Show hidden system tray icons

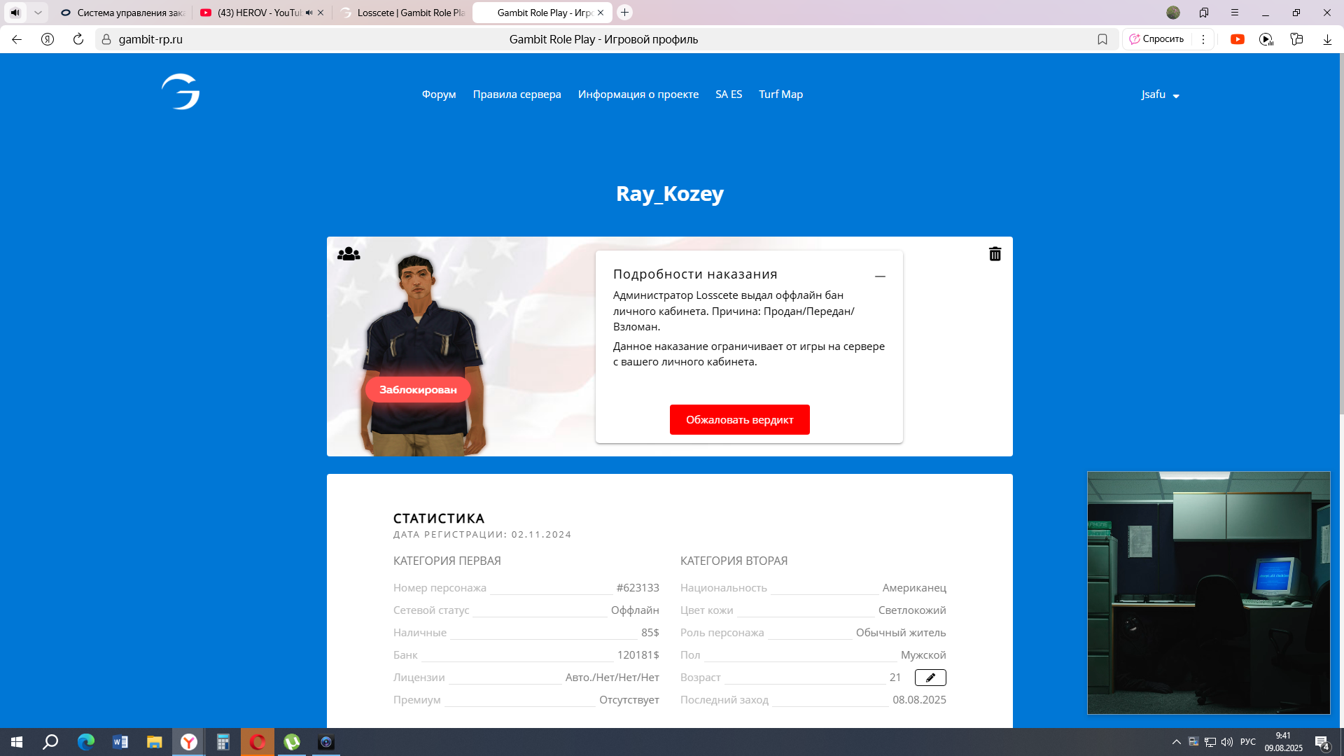[1177, 742]
